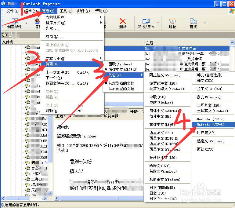Select 西里尔文(ISO) encoding
Screen dimensions: 235x208
(168, 133)
